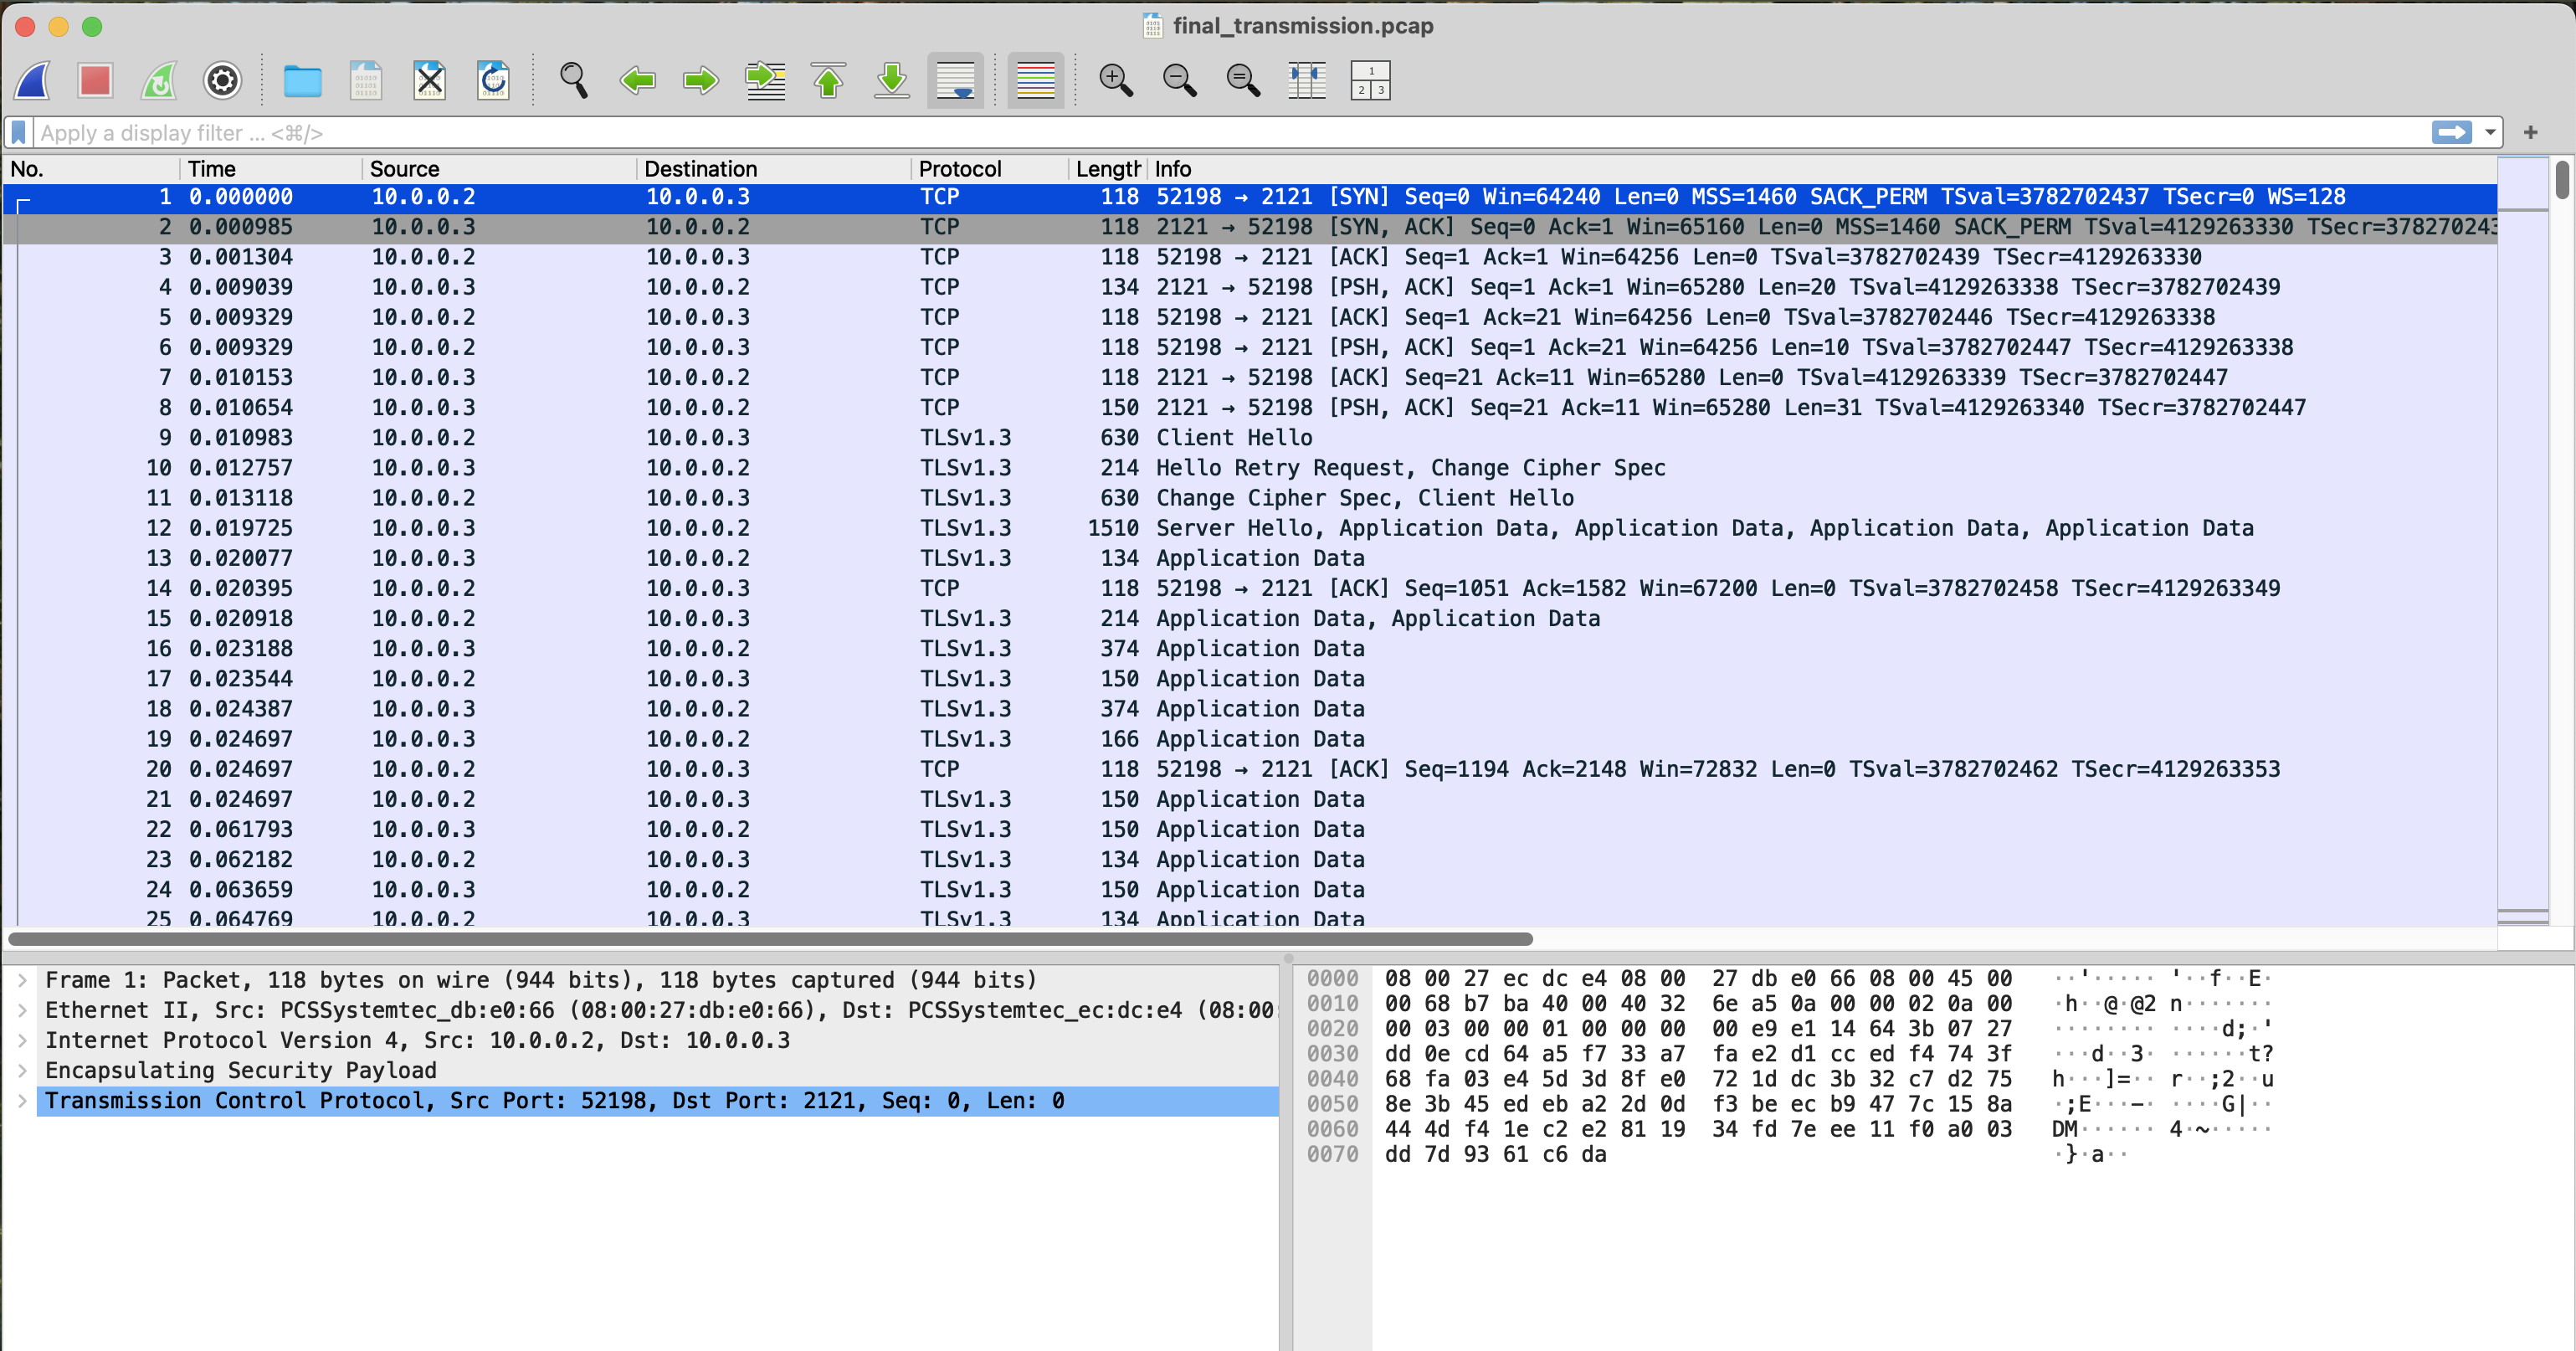
Task: Toggle packet list colorization
Action: coord(1035,80)
